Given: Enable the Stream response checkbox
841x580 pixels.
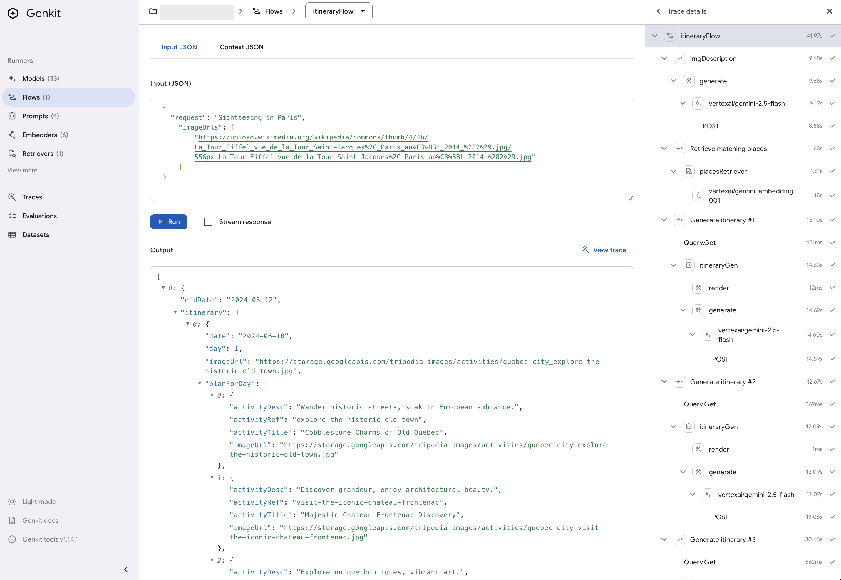Looking at the screenshot, I should pyautogui.click(x=208, y=222).
